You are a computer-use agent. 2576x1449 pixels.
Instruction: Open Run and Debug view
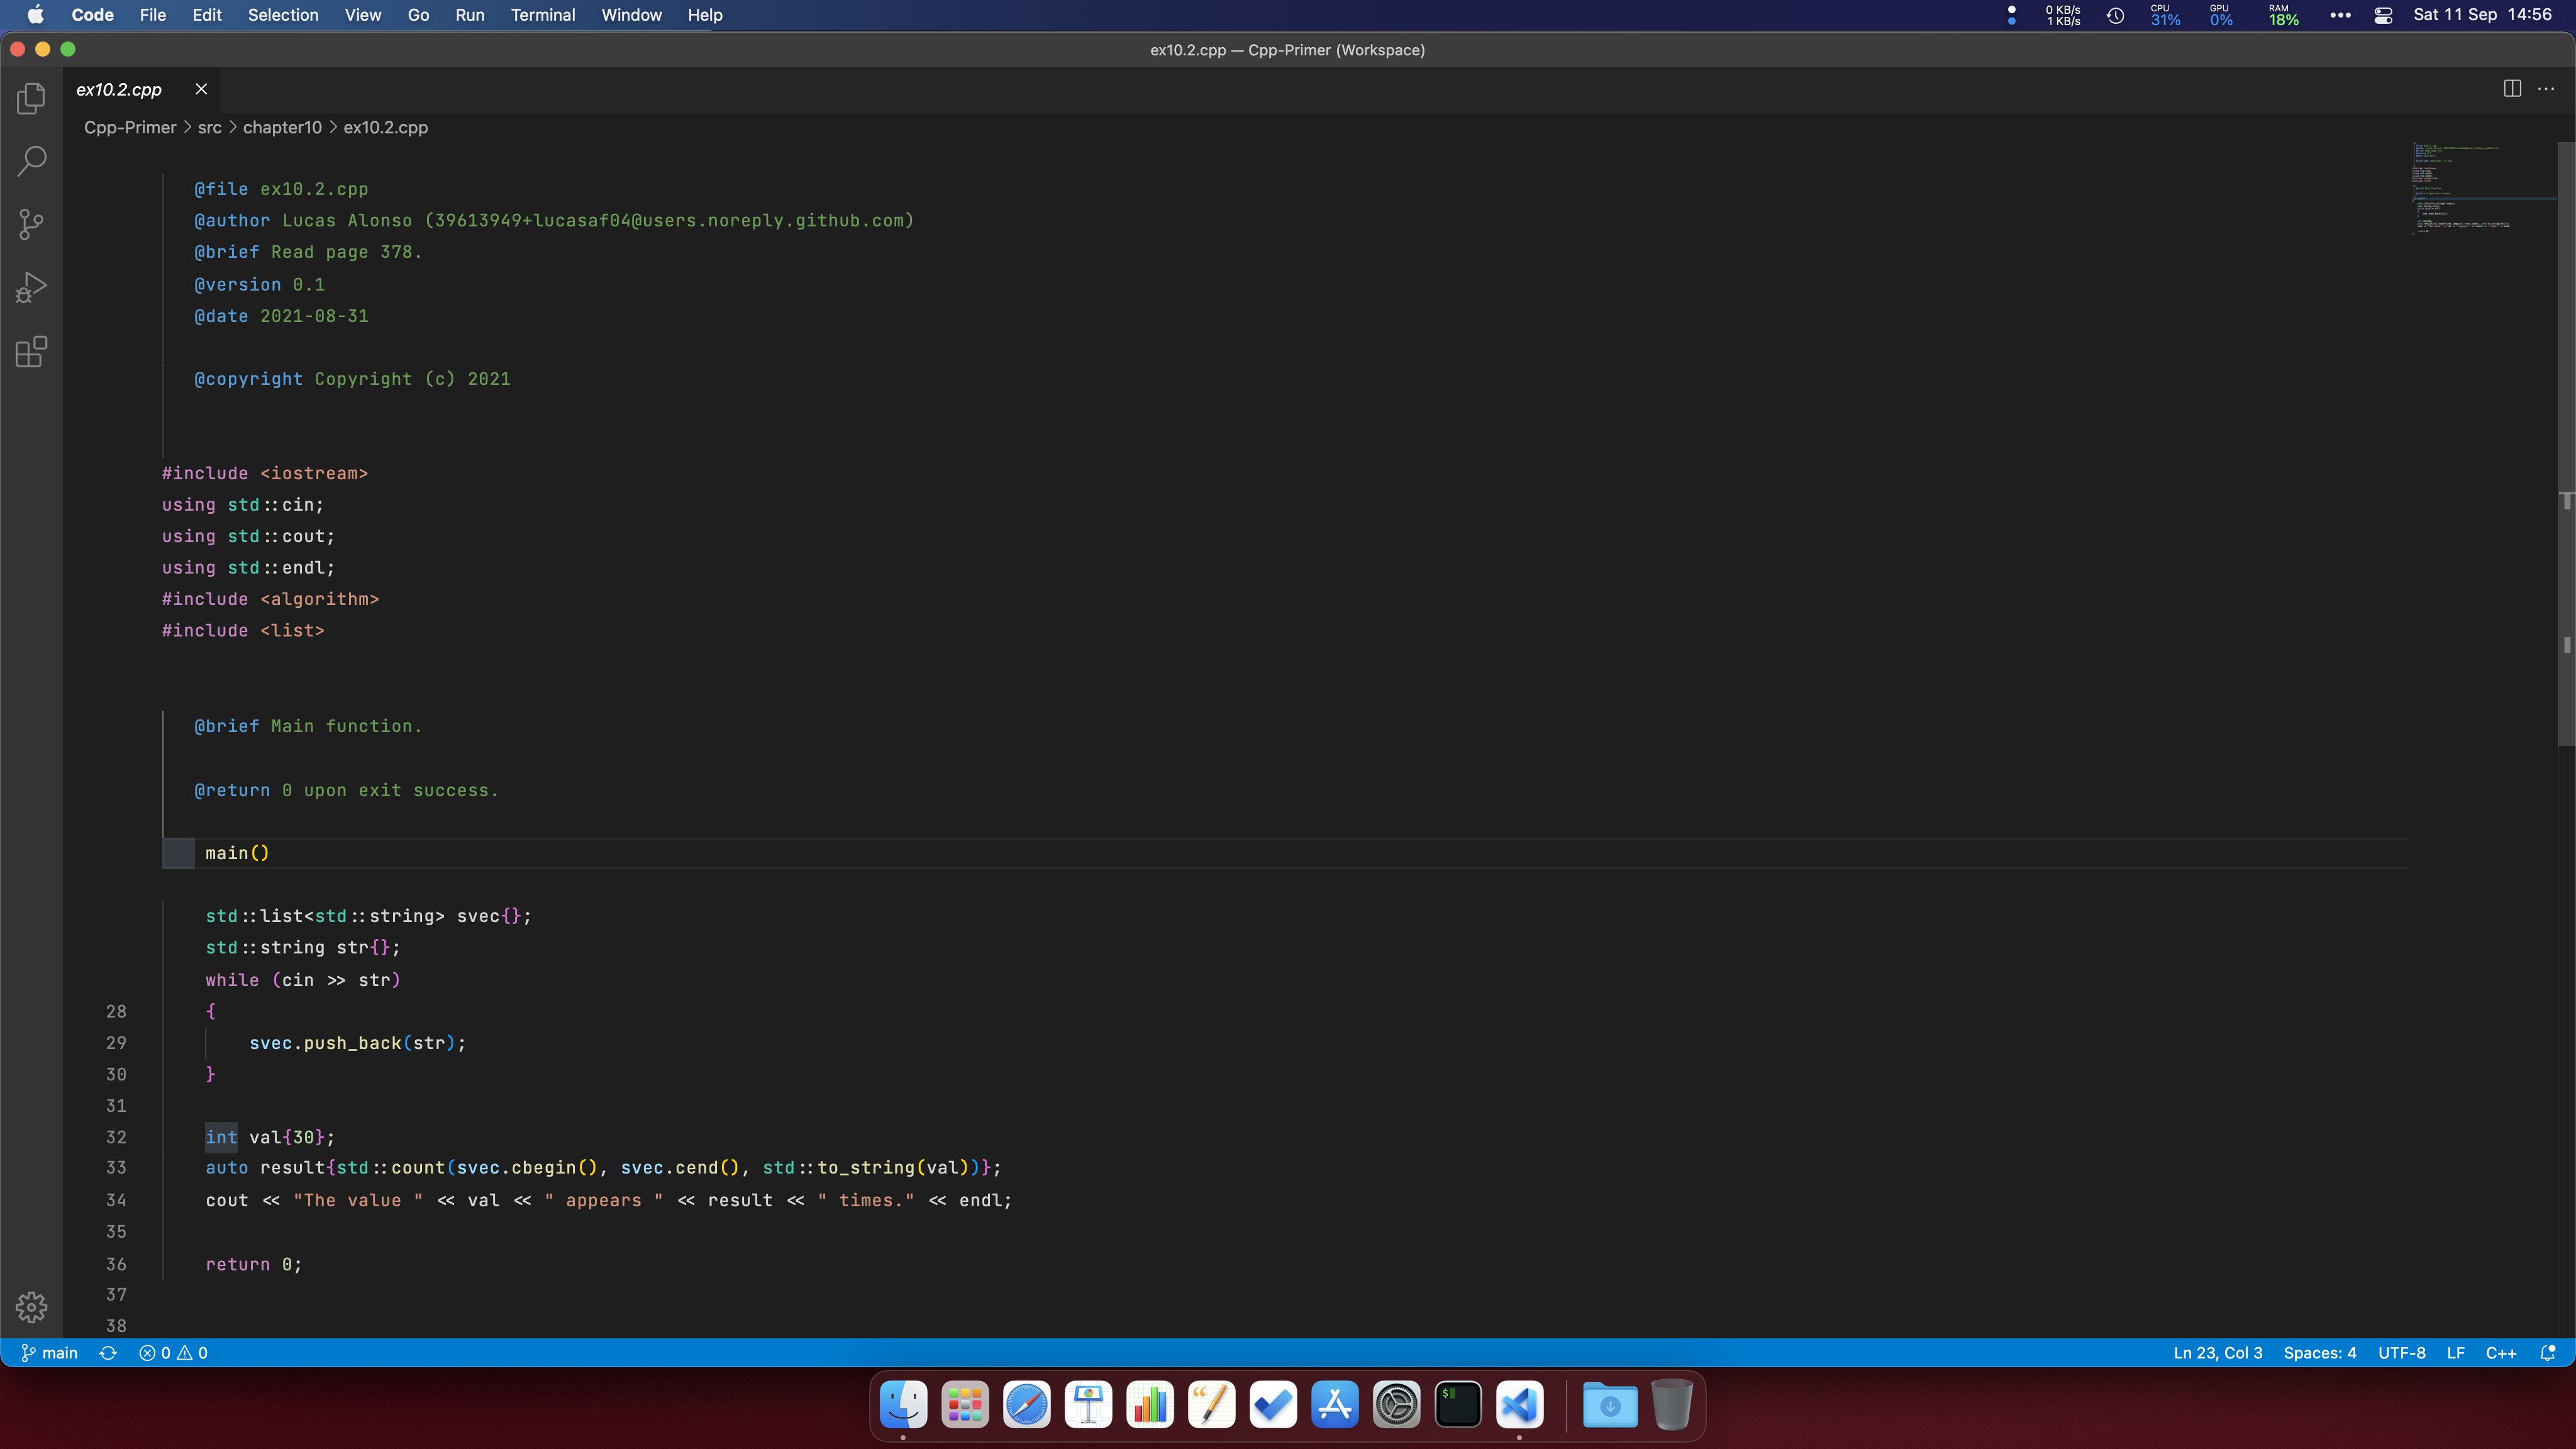pos(31,288)
